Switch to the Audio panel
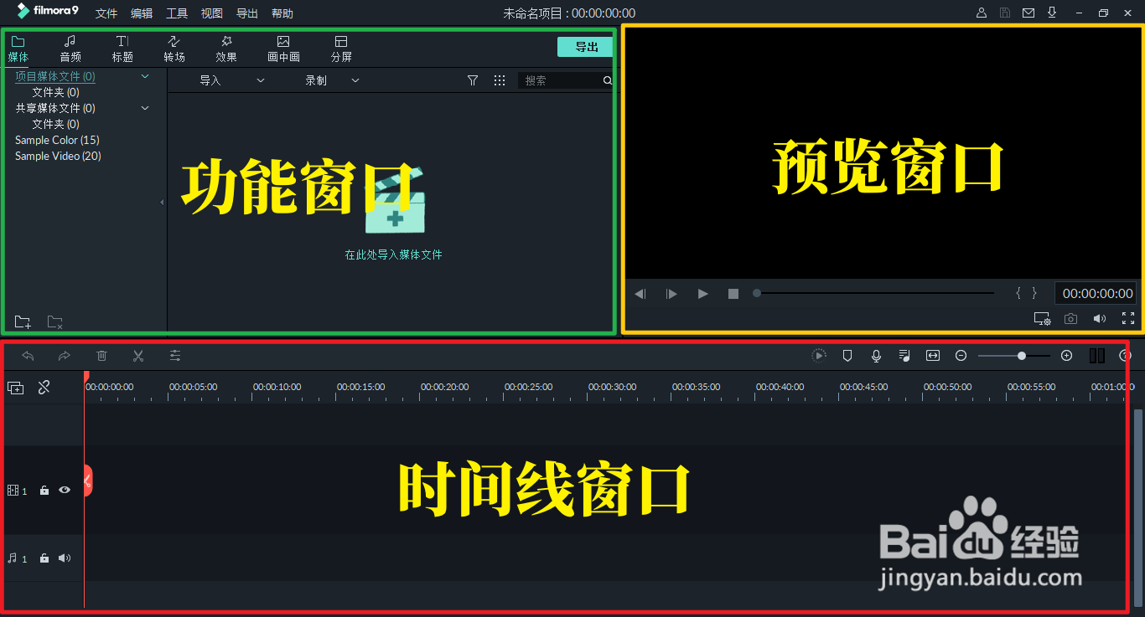The image size is (1145, 617). click(70, 48)
